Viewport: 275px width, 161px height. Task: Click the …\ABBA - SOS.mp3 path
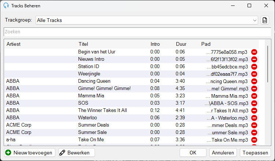pyautogui.click(x=227, y=104)
